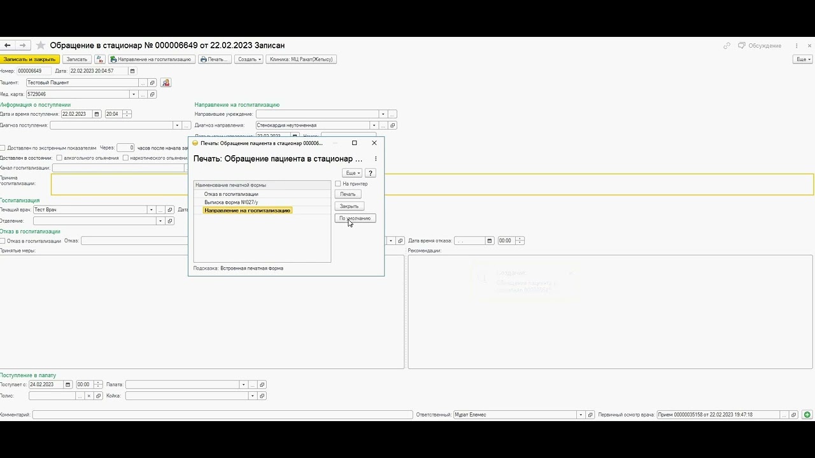The width and height of the screenshot is (815, 458).
Task: Open patient card icon next to Пациент
Action: (166, 83)
